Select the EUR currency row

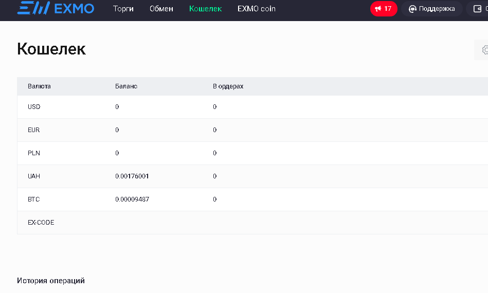click(34, 130)
